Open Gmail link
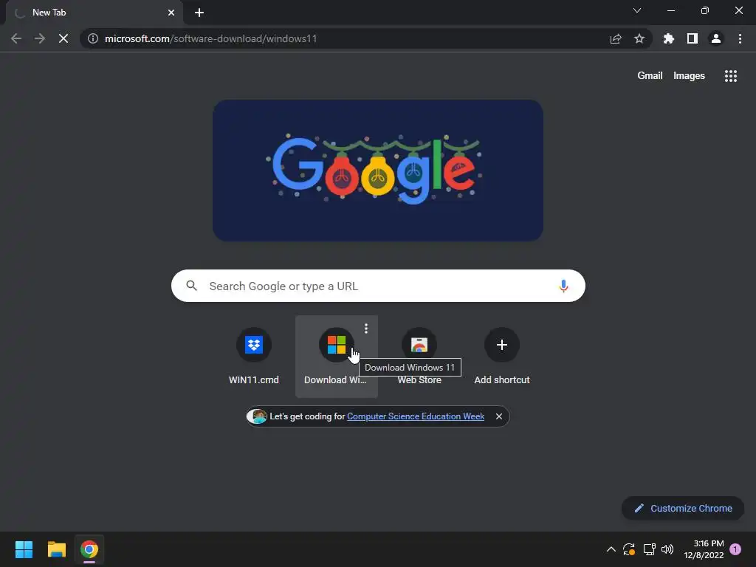The height and width of the screenshot is (567, 756). coord(650,76)
